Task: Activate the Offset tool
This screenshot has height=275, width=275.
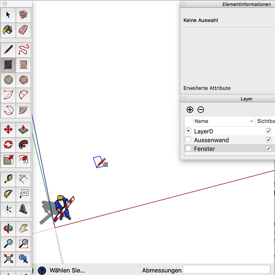Action: point(23,160)
